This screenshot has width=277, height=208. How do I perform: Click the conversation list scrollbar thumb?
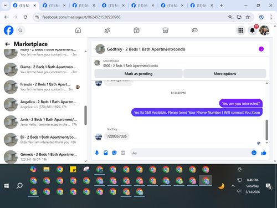85,115
